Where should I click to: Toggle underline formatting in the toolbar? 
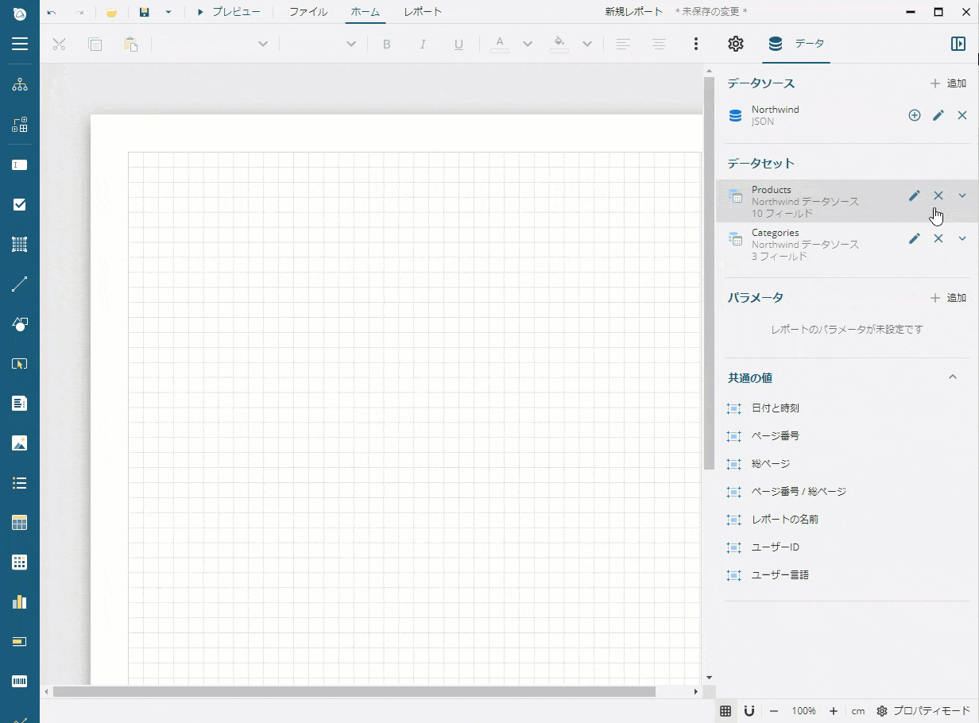tap(459, 44)
